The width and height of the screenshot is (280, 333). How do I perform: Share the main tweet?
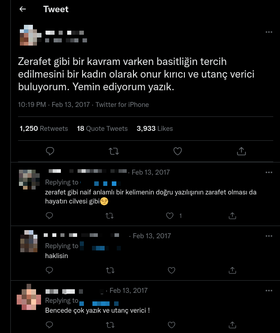tap(241, 151)
